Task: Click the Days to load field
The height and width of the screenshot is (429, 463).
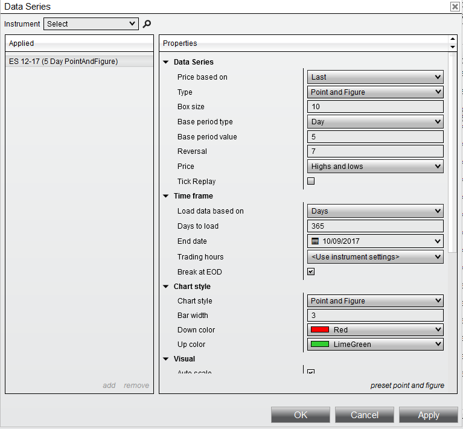Action: click(375, 226)
